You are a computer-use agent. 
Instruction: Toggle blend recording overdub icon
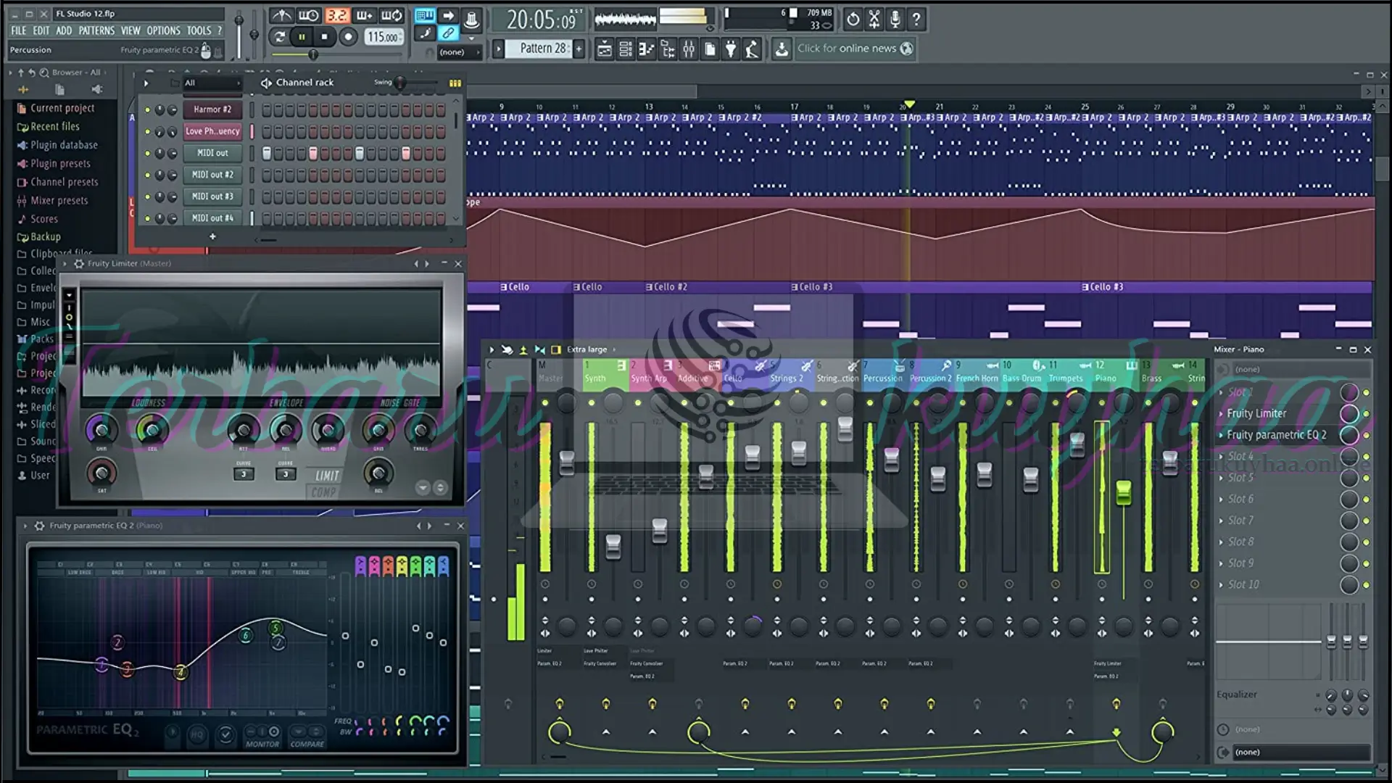[364, 15]
